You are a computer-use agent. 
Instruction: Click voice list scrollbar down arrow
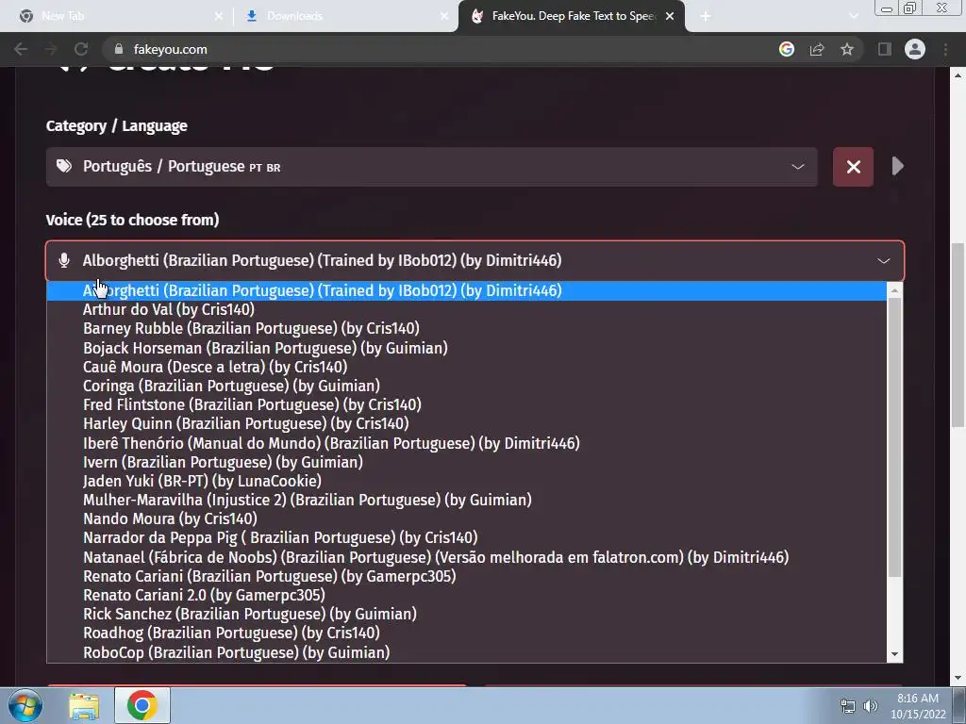(894, 654)
